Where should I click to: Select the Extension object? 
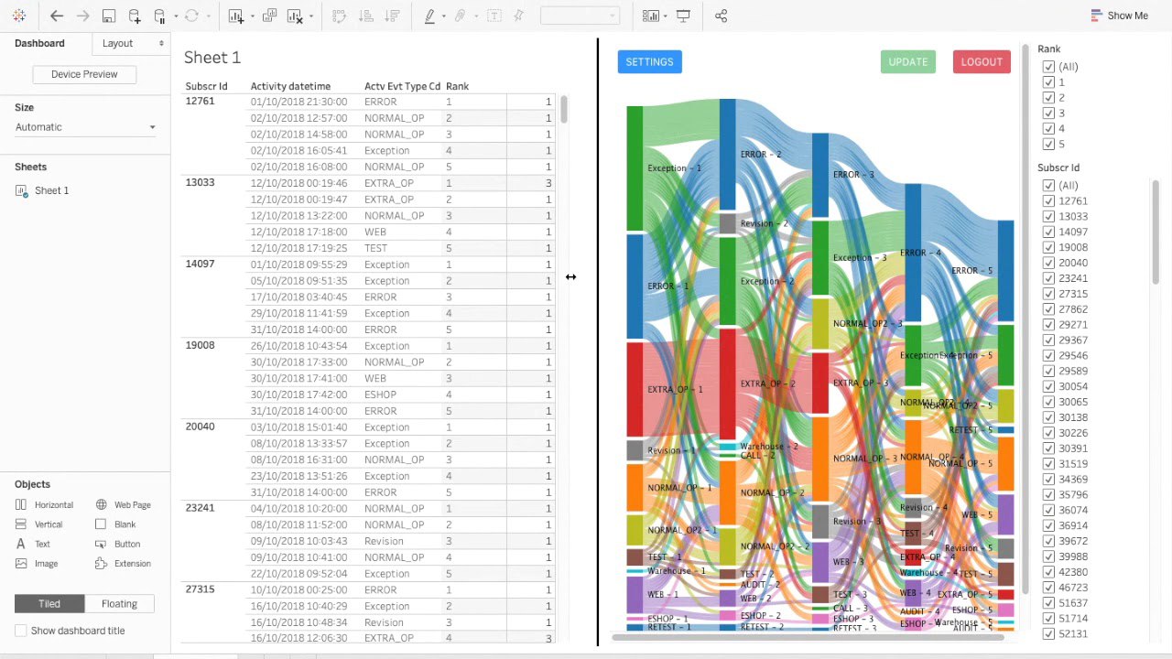point(123,564)
